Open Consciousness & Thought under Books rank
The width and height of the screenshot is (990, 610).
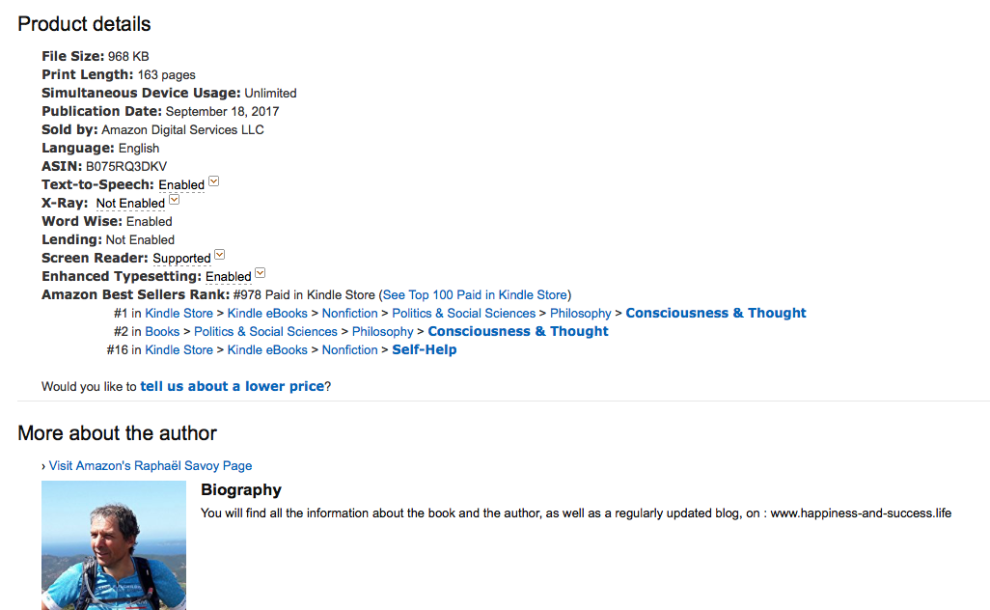click(518, 331)
